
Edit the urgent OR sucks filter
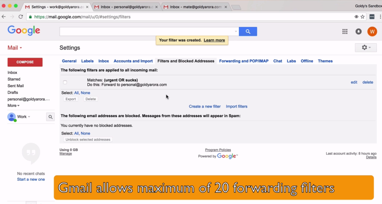354,82
